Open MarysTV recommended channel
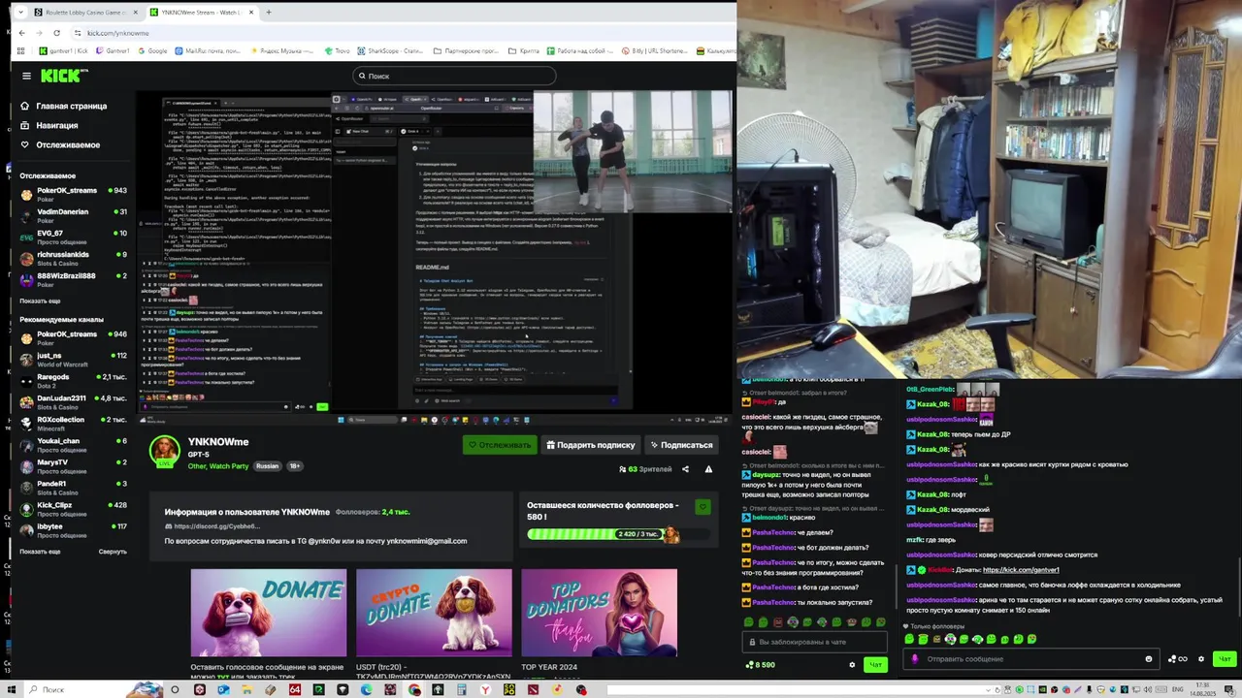This screenshot has height=698, width=1242. pos(74,465)
